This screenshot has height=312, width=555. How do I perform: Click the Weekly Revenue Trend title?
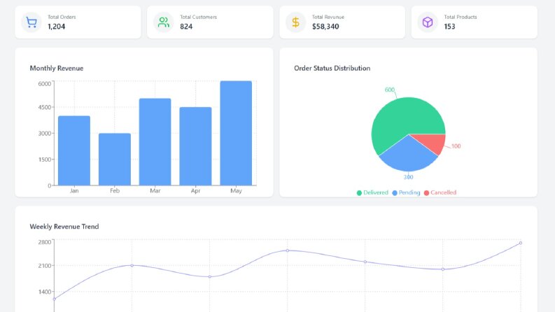point(64,227)
